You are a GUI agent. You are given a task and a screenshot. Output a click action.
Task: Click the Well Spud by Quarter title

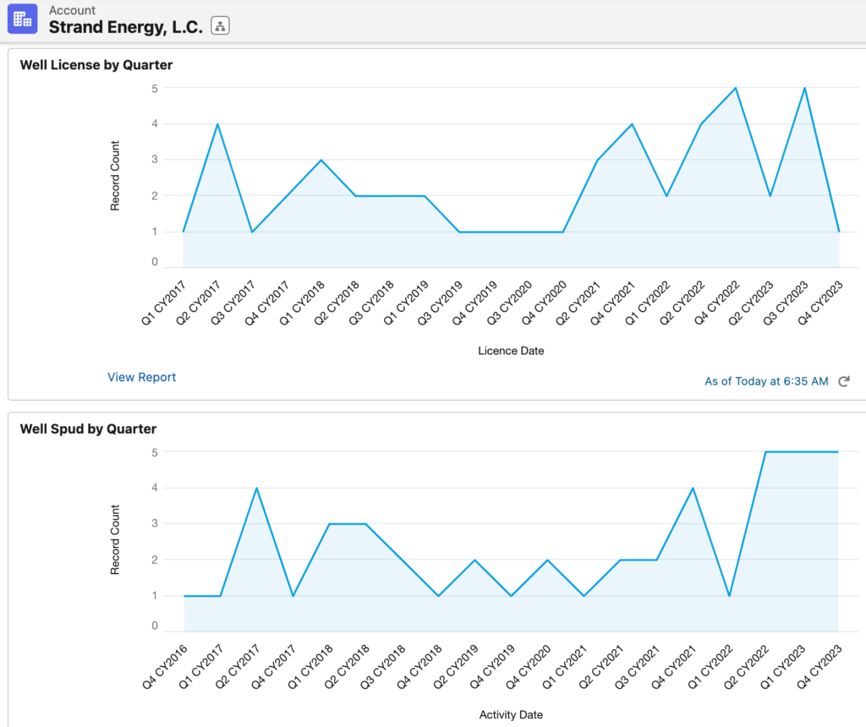pyautogui.click(x=88, y=429)
